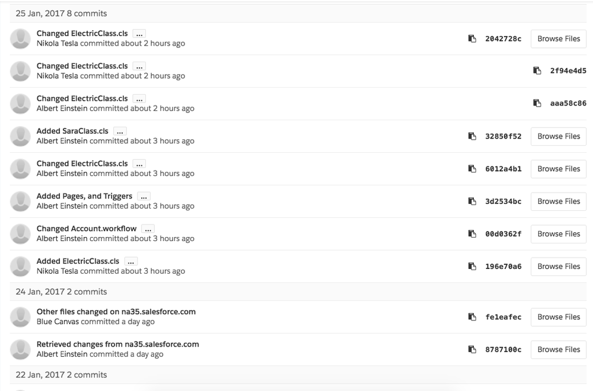Open commit hash 2f94e4d5 link

pyautogui.click(x=568, y=70)
